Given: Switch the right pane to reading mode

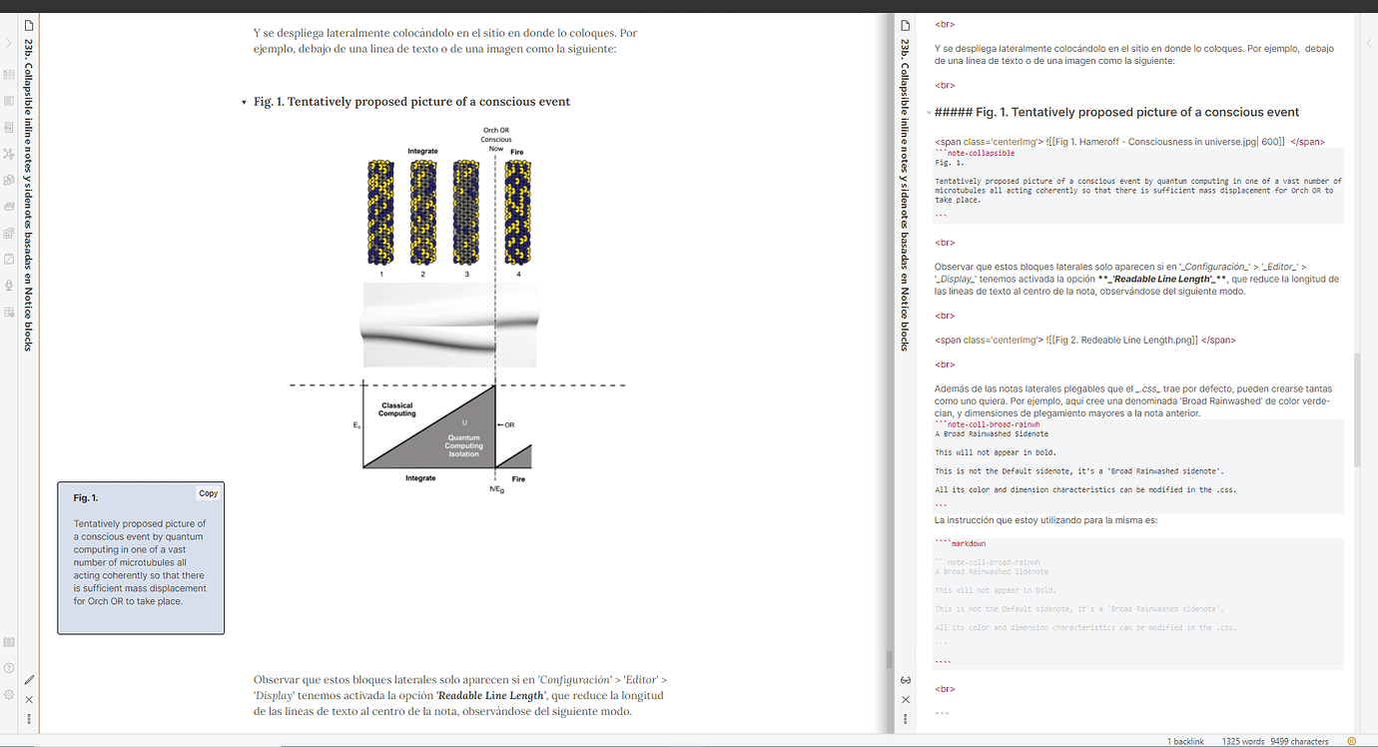Looking at the screenshot, I should (906, 679).
